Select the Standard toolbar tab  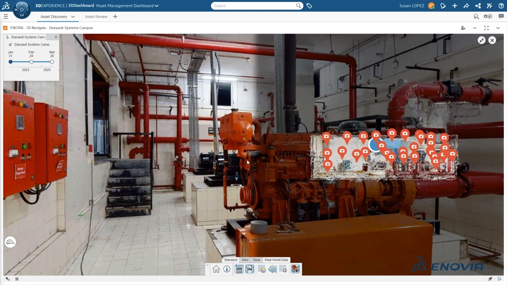pyautogui.click(x=231, y=260)
